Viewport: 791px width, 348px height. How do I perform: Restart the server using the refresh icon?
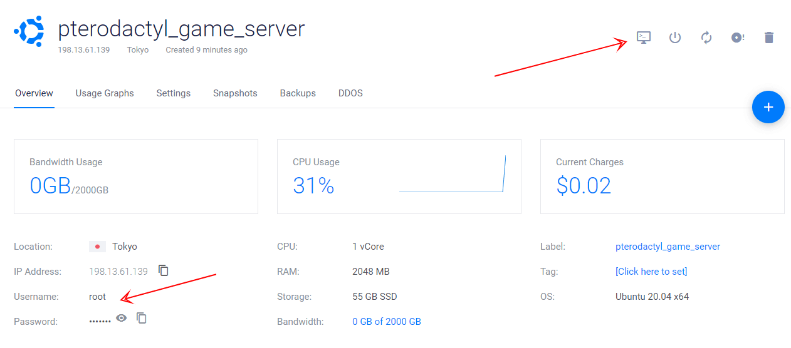click(706, 38)
